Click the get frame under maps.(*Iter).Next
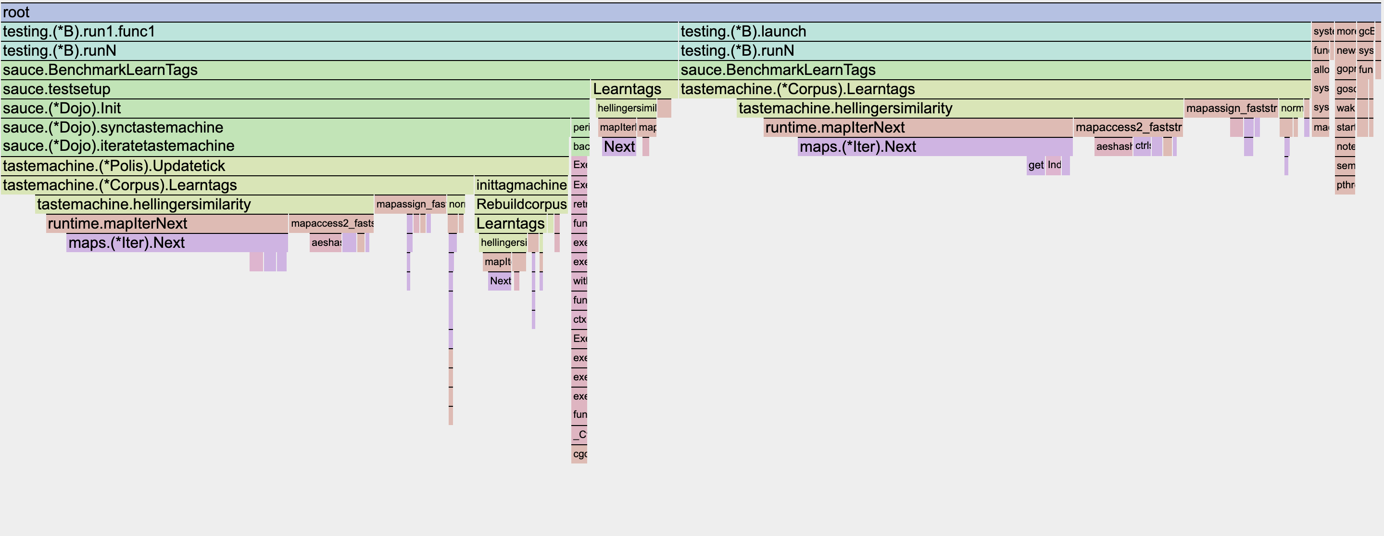 tap(1035, 166)
